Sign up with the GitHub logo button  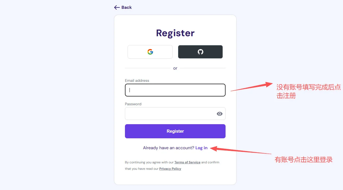(x=200, y=52)
